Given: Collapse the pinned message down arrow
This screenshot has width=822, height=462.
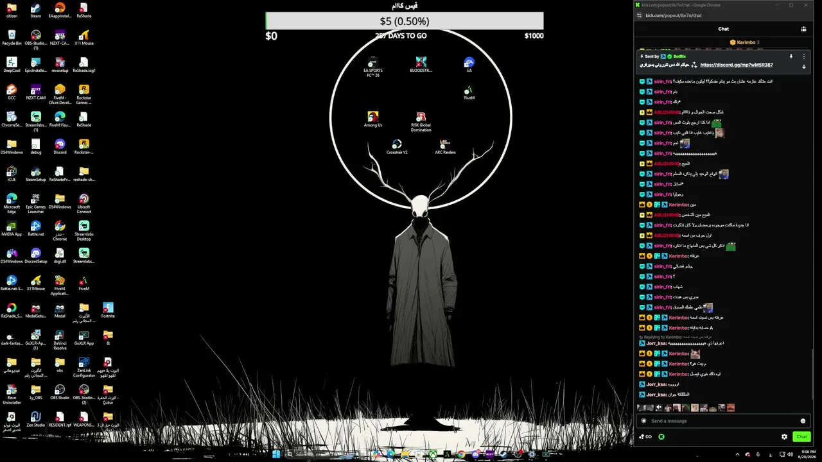Looking at the screenshot, I should tap(803, 67).
